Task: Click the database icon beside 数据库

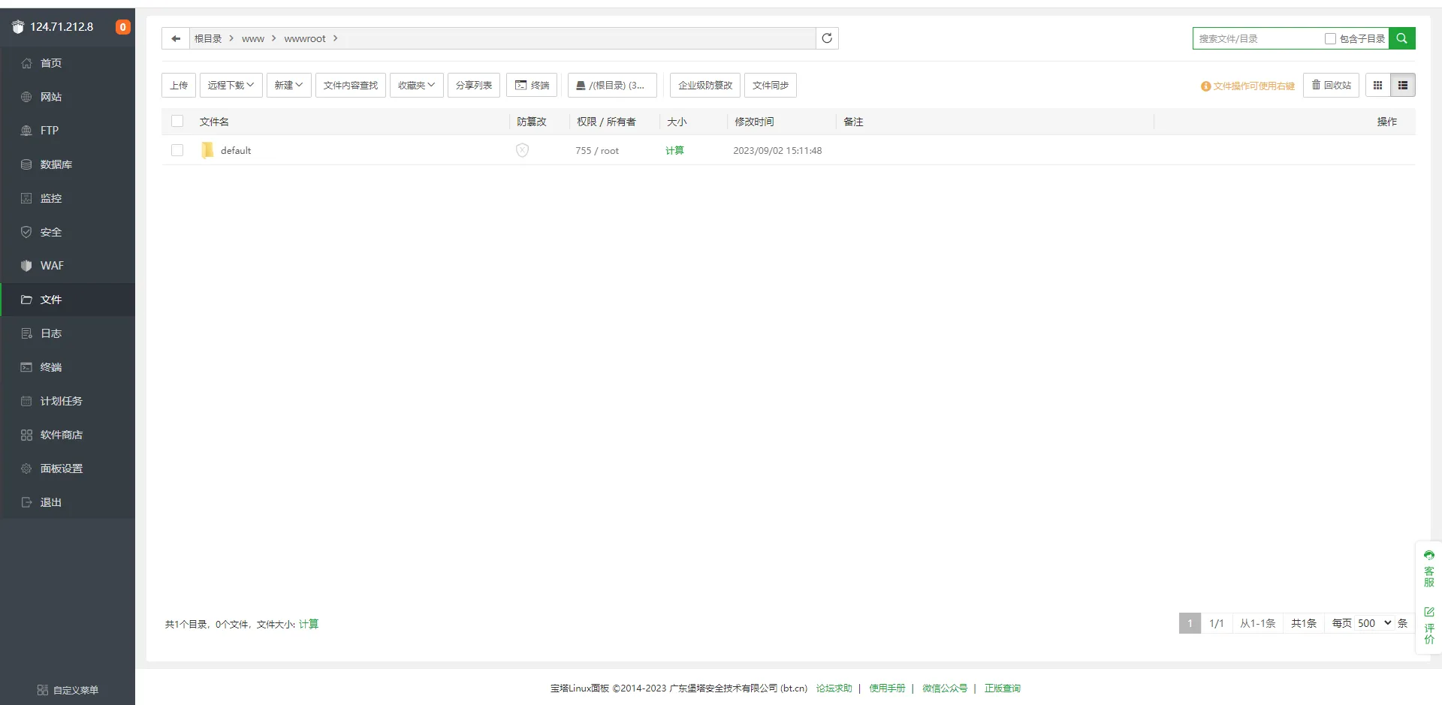Action: pos(26,164)
